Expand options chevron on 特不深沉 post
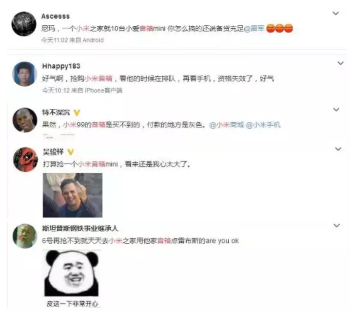This screenshot has height=315, width=351. point(336,110)
